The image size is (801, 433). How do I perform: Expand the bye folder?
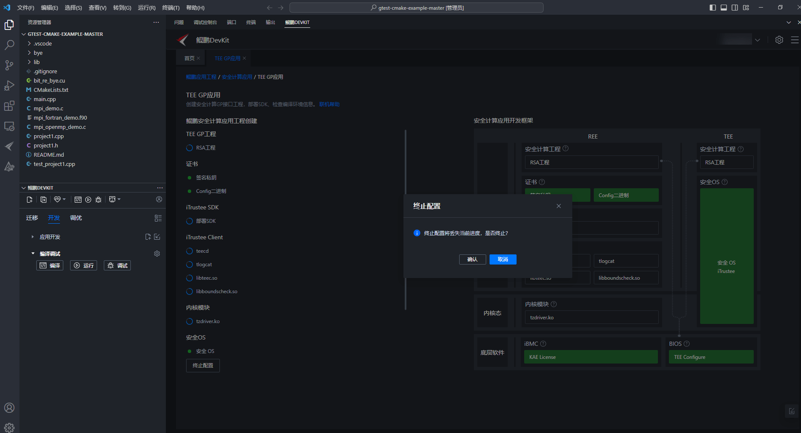(29, 53)
